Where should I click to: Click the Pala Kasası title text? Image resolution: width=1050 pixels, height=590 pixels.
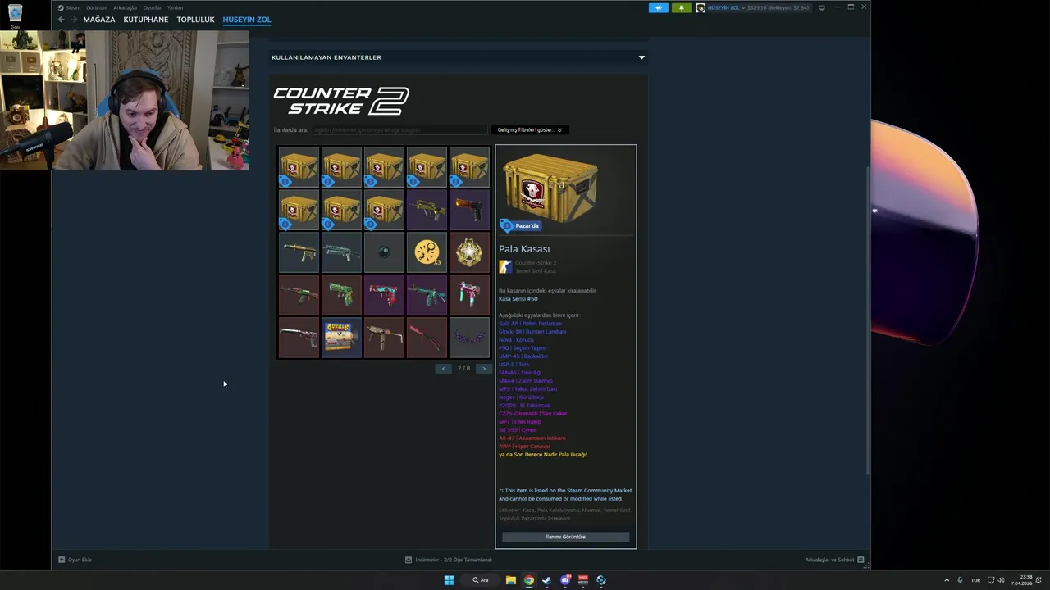coord(524,249)
